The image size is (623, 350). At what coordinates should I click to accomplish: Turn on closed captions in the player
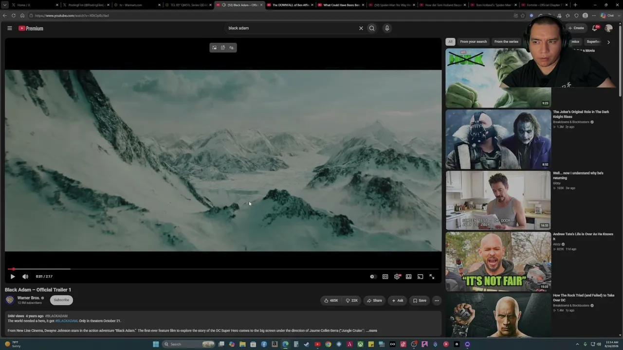pyautogui.click(x=385, y=277)
